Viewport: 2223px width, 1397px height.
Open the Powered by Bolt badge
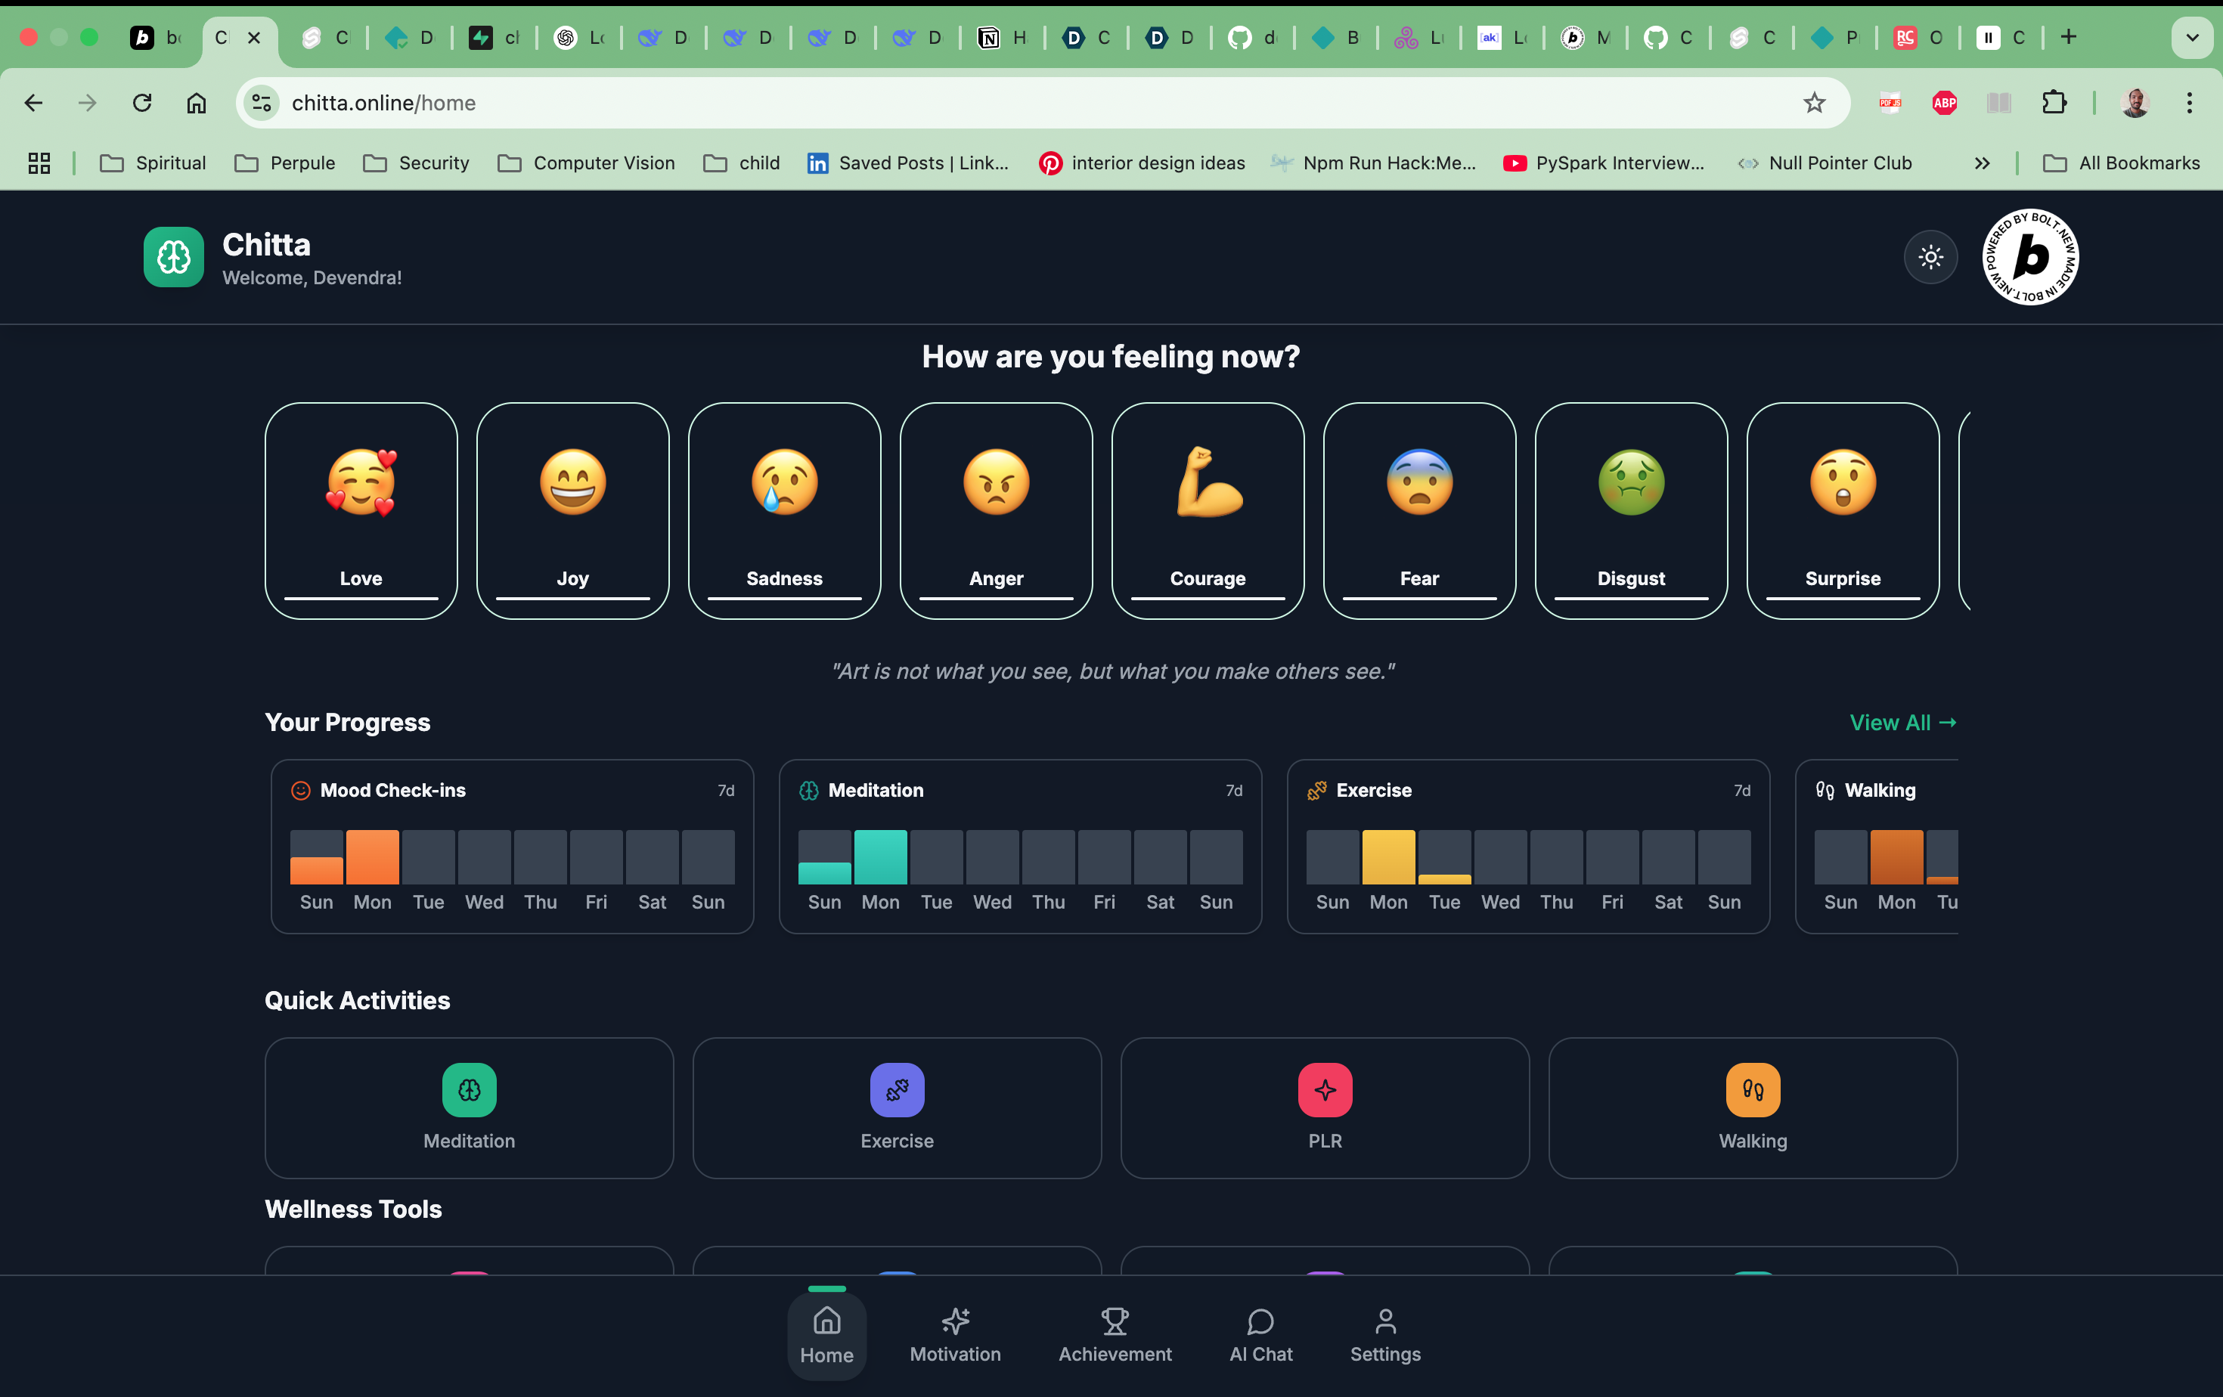tap(2030, 256)
